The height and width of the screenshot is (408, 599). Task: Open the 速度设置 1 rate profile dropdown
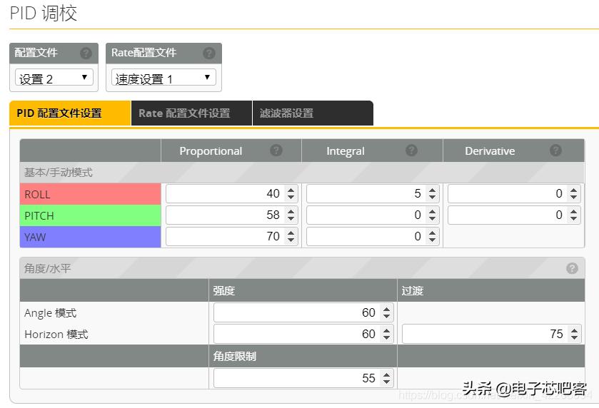click(x=163, y=78)
